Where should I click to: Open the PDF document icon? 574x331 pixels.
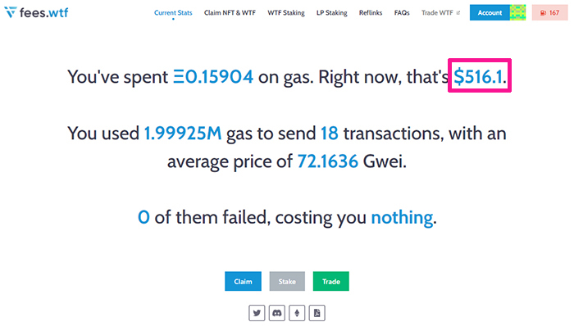(x=317, y=313)
